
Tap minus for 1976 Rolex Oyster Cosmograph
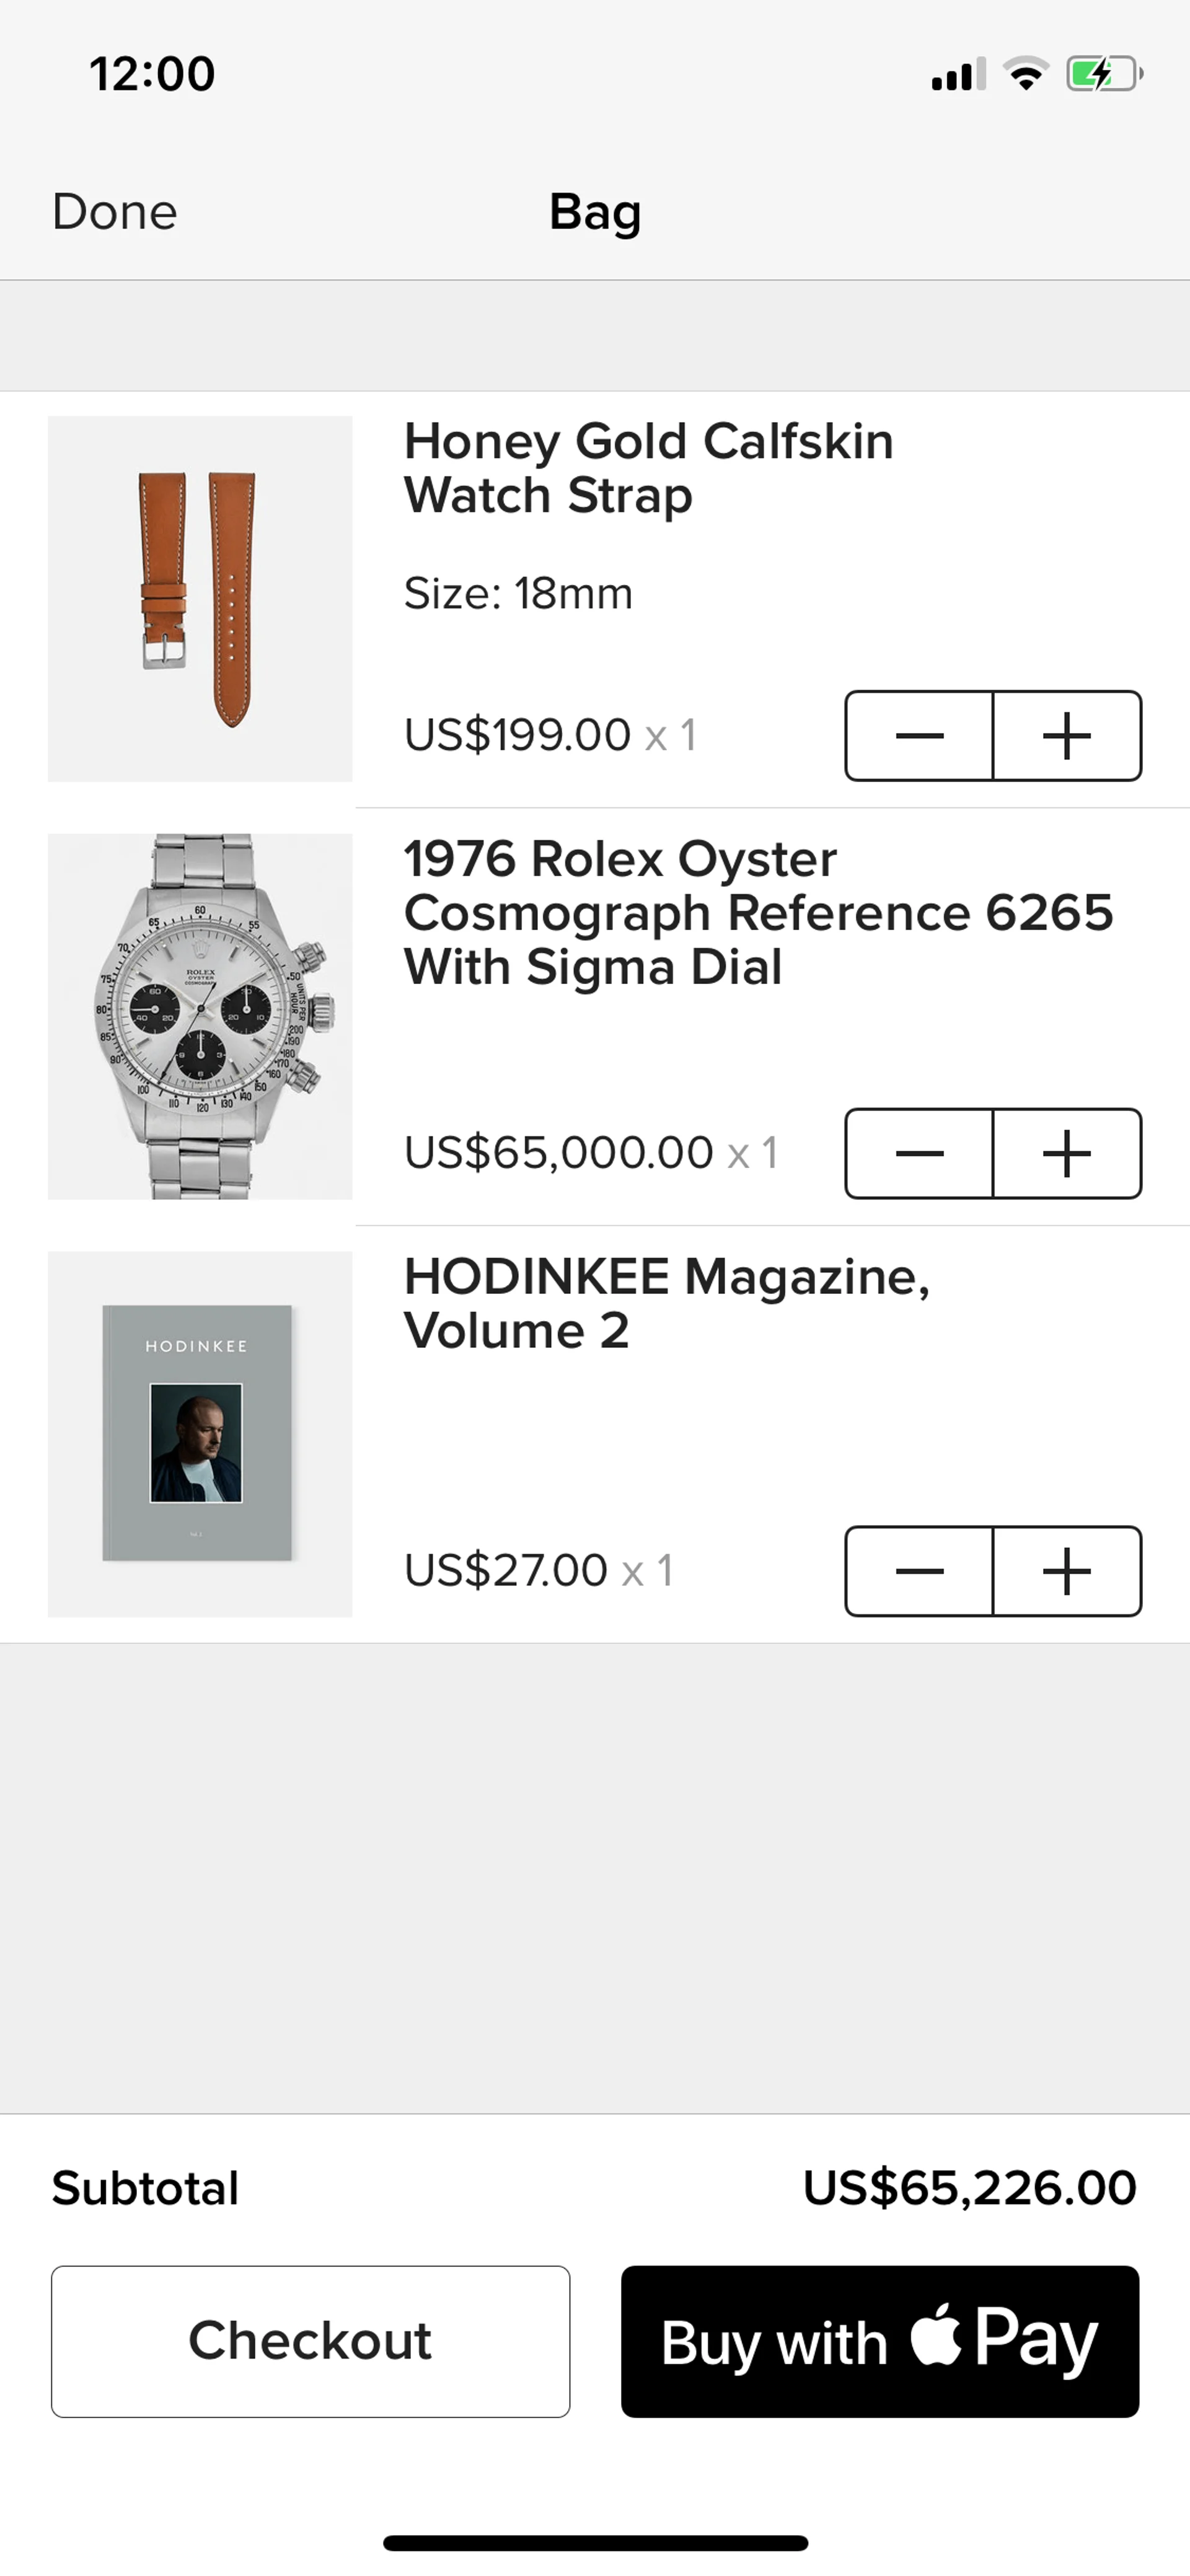point(919,1154)
